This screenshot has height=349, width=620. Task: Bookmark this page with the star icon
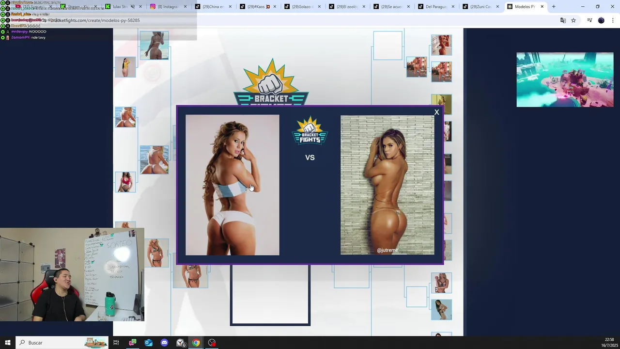pyautogui.click(x=573, y=20)
